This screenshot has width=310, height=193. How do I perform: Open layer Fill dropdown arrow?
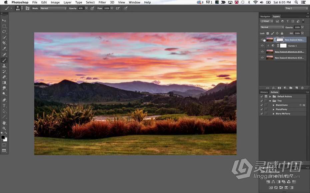click(302, 33)
